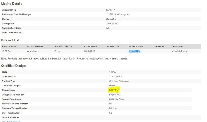Click the Xiaomi Inc. company value
This screenshot has width=207, height=122.
pyautogui.click(x=111, y=19)
